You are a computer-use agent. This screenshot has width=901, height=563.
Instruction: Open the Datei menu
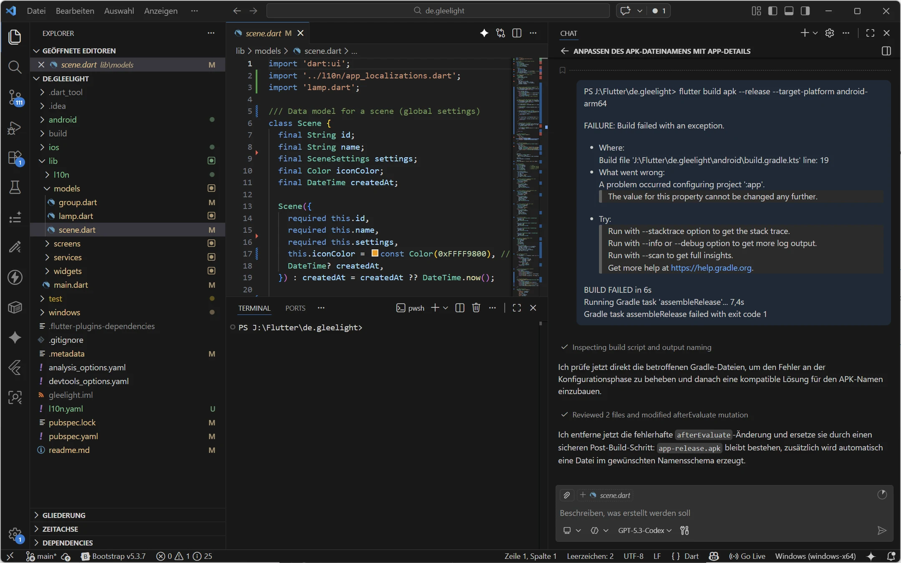coord(36,11)
